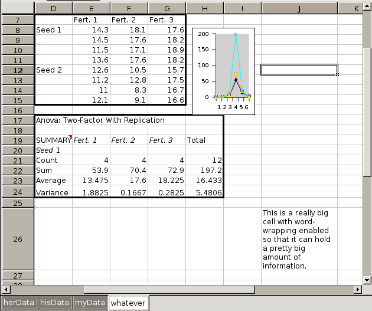Click the red comment marker on SUMMARY cell

[x=71, y=137]
